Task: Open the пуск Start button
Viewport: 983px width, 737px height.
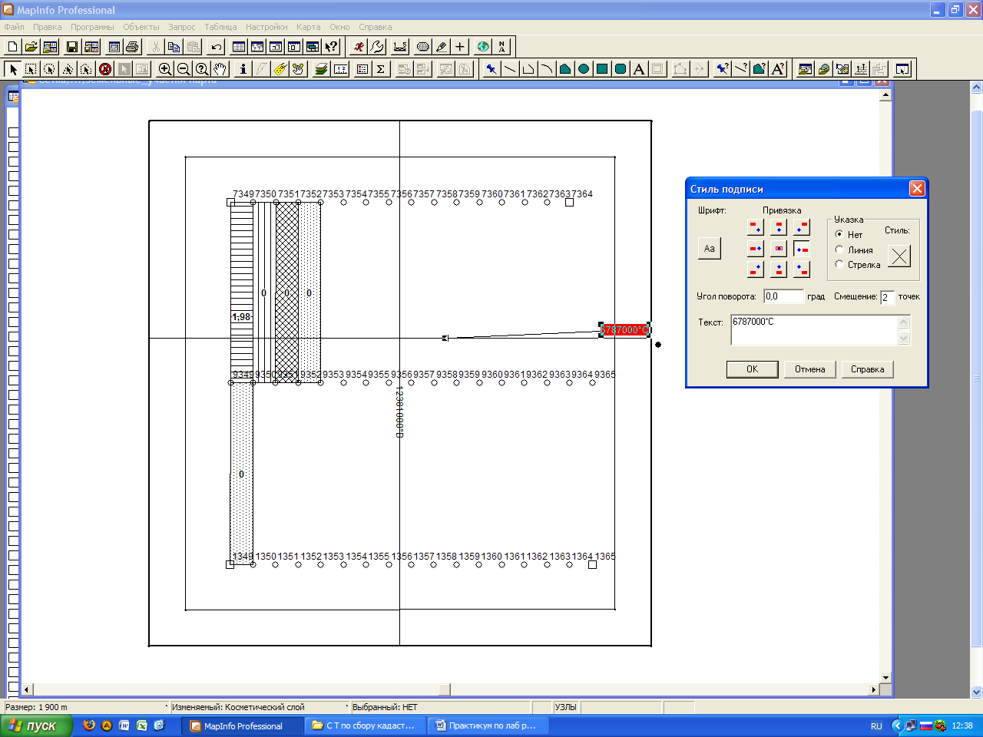Action: click(36, 725)
